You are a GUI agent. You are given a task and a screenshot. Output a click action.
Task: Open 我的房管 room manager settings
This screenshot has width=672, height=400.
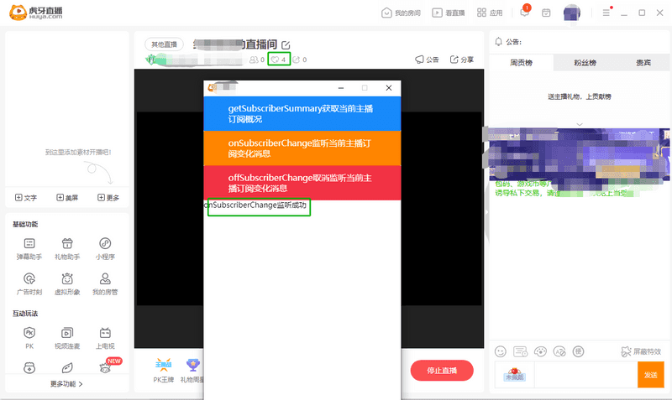point(105,284)
